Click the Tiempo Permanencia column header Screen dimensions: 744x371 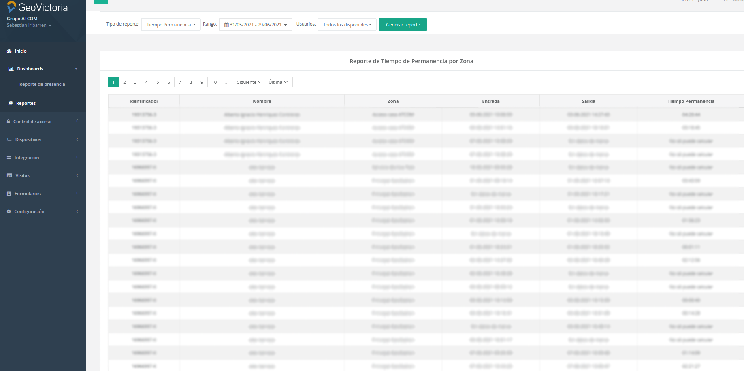click(691, 102)
